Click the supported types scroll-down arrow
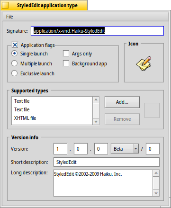Image resolution: width=171 pixels, height=208 pixels. (x=96, y=122)
